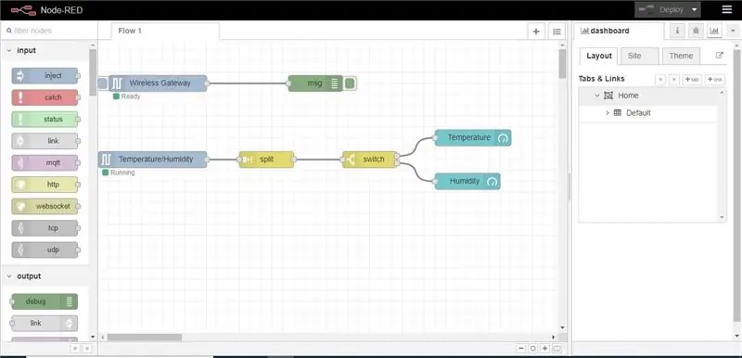Collapse the Home tab tree item
This screenshot has height=358, width=742.
coord(597,96)
